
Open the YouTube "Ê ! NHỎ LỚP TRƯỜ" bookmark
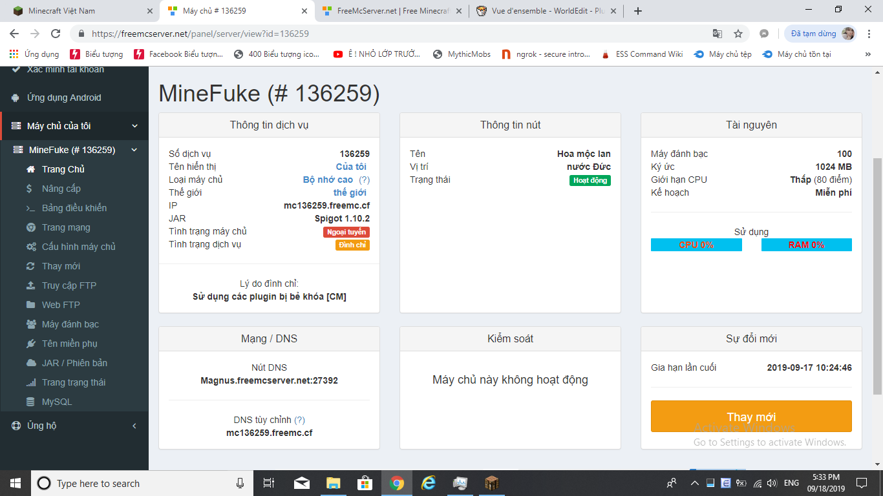(x=378, y=54)
